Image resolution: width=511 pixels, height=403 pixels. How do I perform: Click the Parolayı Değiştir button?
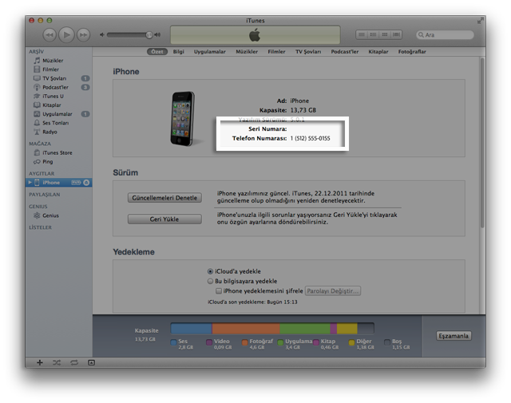coord(333,291)
